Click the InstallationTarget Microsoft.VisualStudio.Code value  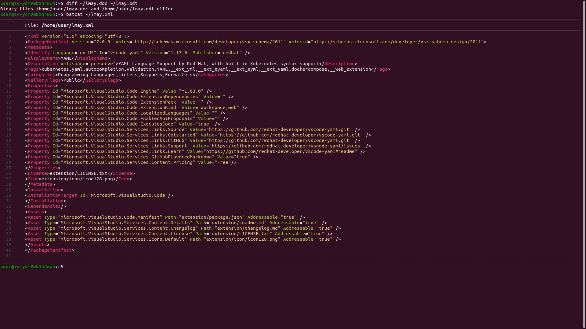128,195
